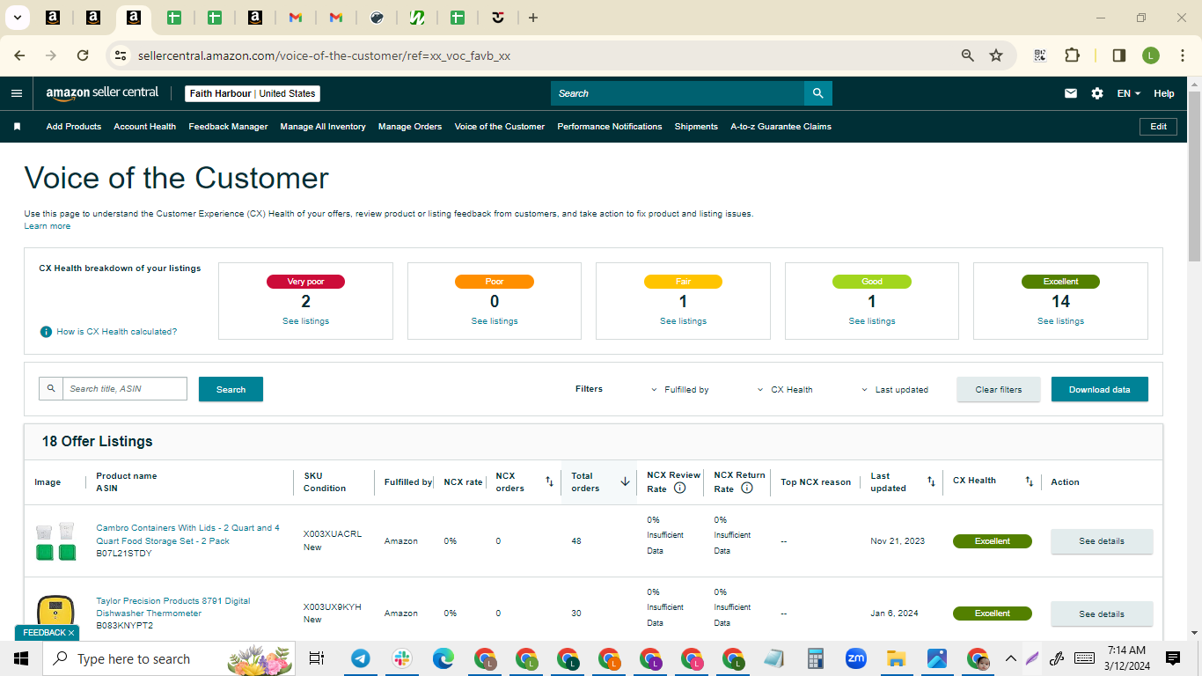Open Chrome extensions puzzle icon
1202x676 pixels.
point(1072,55)
